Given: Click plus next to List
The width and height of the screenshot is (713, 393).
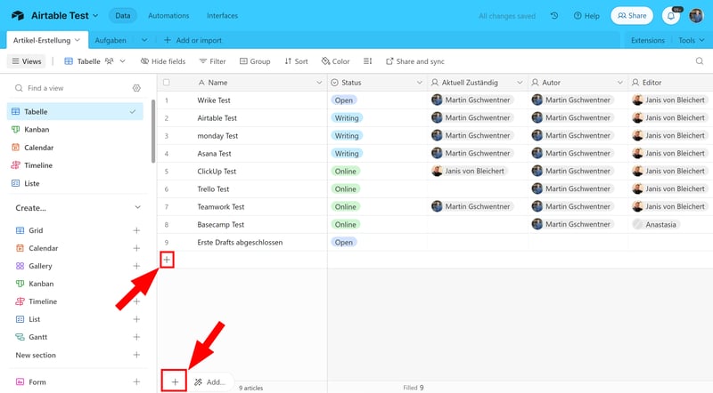Looking at the screenshot, I should point(136,319).
